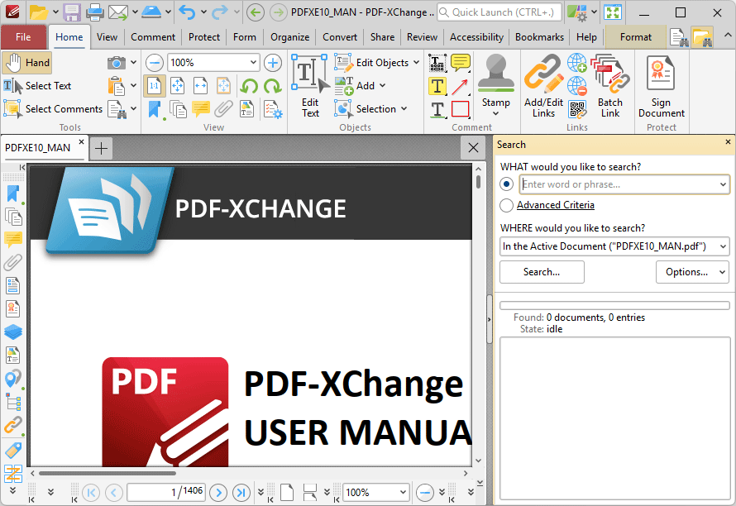Click the Undo arrow
This screenshot has width=736, height=506.
click(x=187, y=12)
